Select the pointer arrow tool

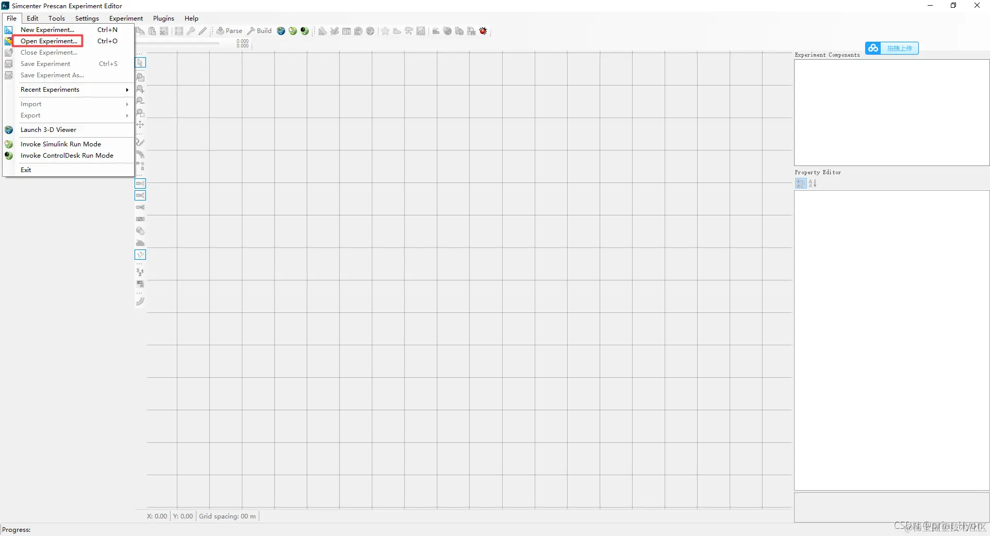pos(140,62)
